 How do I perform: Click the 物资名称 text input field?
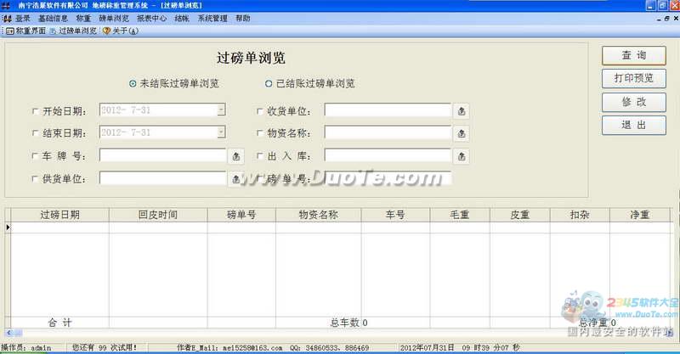[387, 133]
